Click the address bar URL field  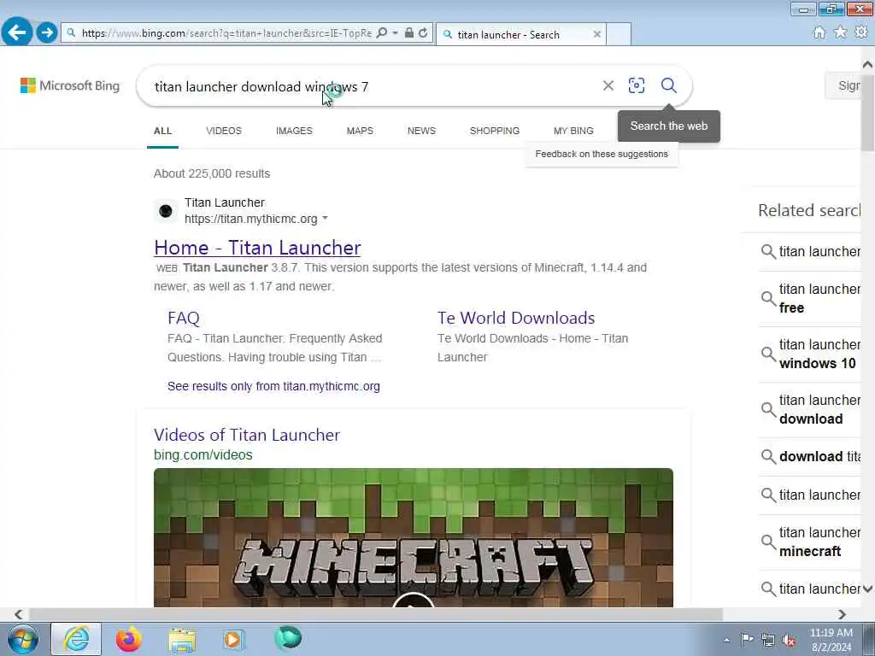pyautogui.click(x=226, y=33)
